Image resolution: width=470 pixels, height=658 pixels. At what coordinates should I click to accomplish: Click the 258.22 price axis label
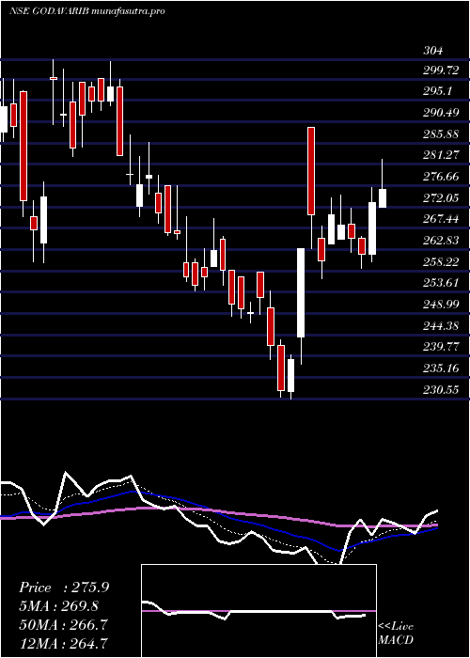441,262
